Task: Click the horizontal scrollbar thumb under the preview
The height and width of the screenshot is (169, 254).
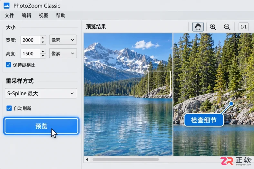Action: 125,159
